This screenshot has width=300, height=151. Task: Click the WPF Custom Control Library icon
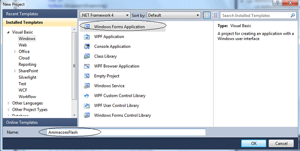87,96
